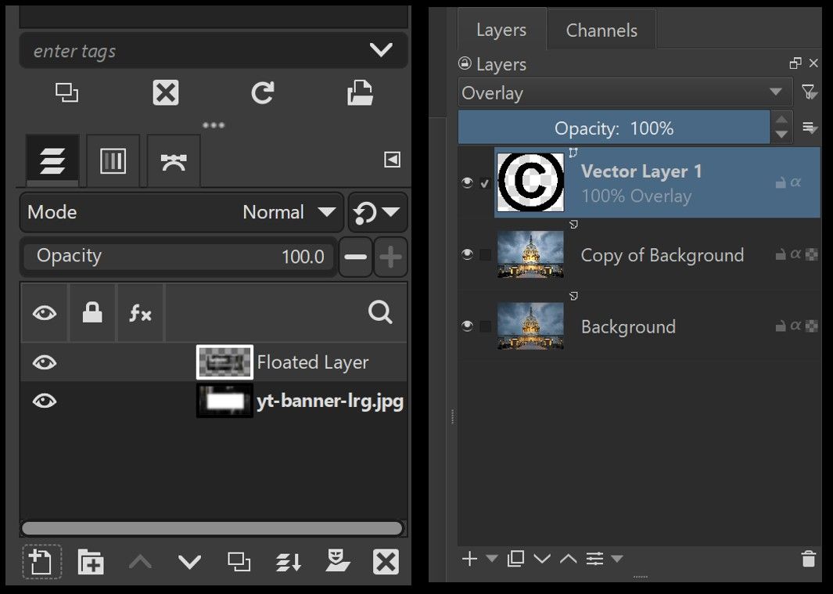Create a new layer in GIMP
Viewport: 833px width, 594px height.
point(41,561)
